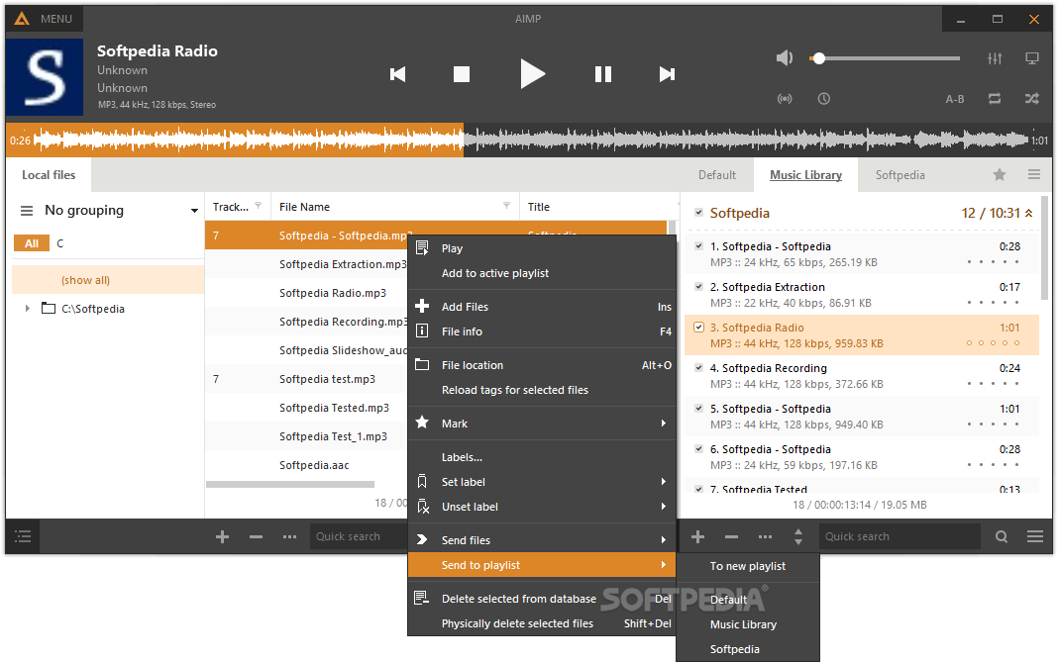Select the All filter button
Screen dimensions: 1058x662
[32, 243]
